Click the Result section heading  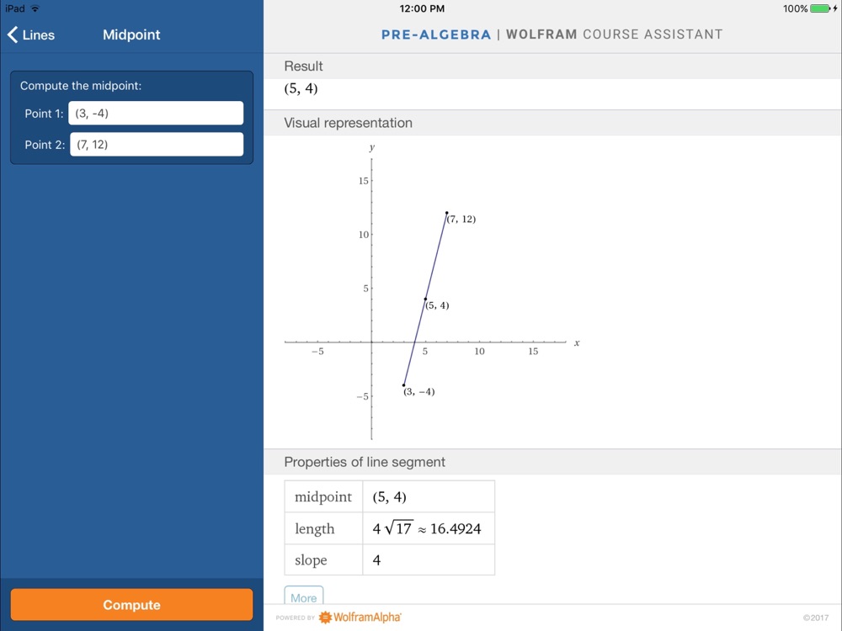[x=303, y=66]
